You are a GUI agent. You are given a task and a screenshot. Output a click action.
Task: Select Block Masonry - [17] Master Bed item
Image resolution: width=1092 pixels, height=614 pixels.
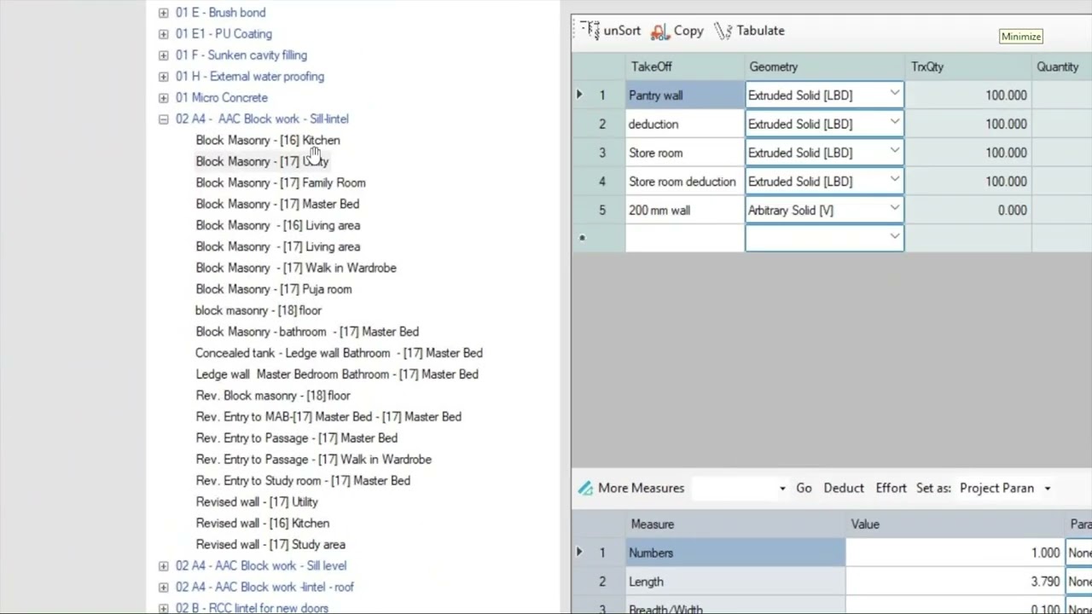(277, 204)
